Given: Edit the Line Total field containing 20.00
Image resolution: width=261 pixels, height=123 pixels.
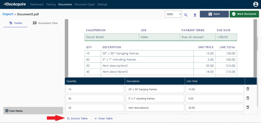Looking at the screenshot, I should [x=215, y=108].
